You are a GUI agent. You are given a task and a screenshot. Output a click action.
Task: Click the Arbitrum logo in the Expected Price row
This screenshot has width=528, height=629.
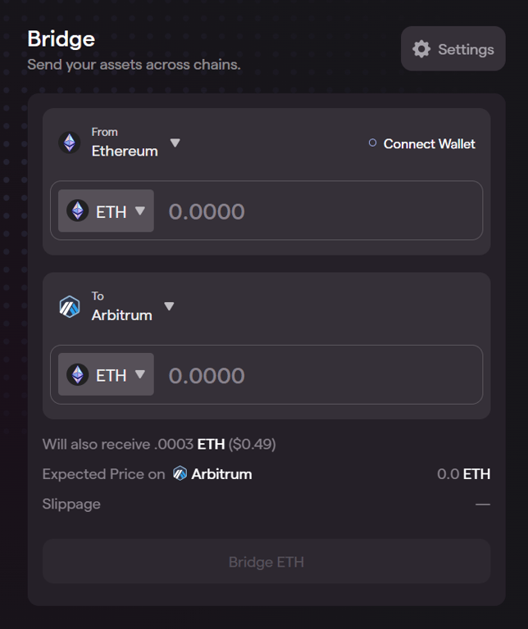(x=180, y=473)
